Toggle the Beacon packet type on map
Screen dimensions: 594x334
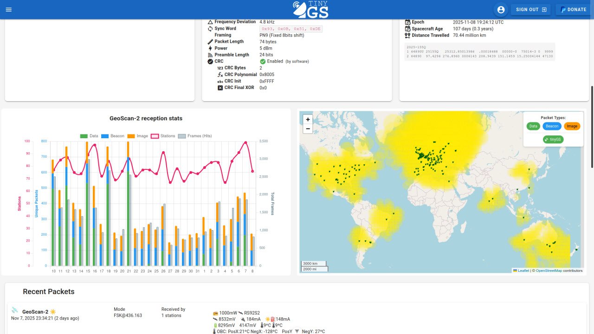(552, 126)
